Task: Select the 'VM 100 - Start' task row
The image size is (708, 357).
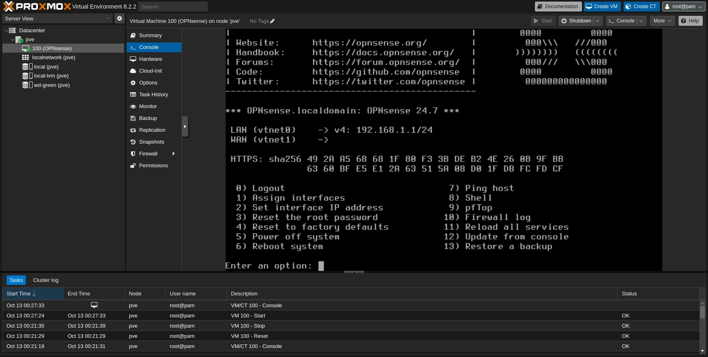Action: coord(351,316)
